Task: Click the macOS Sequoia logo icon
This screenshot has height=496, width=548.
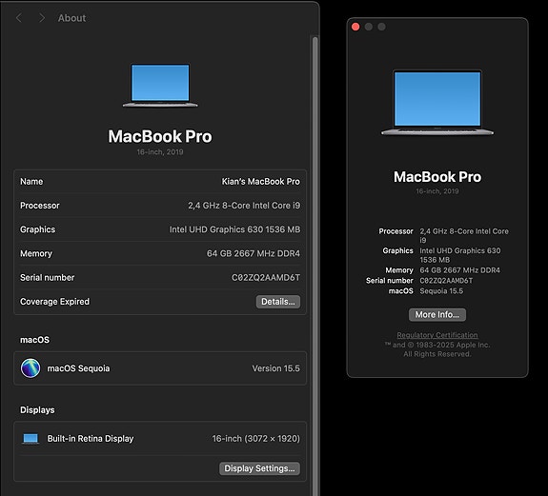Action: tap(30, 368)
